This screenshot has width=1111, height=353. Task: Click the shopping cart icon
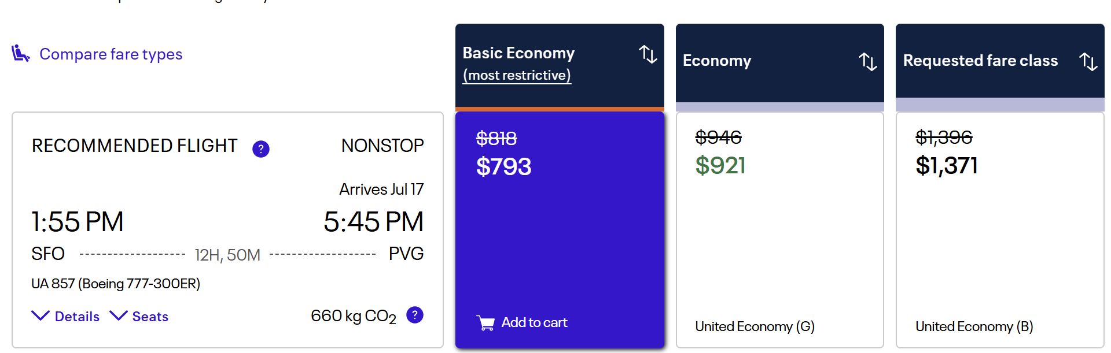485,323
